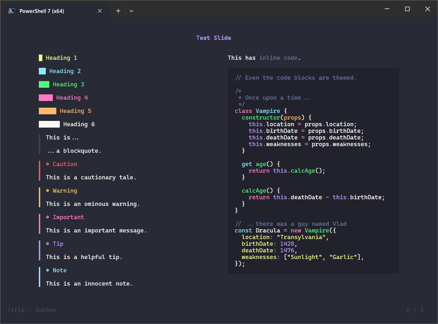Click the PowerShell icon on the active tab

(x=12, y=11)
